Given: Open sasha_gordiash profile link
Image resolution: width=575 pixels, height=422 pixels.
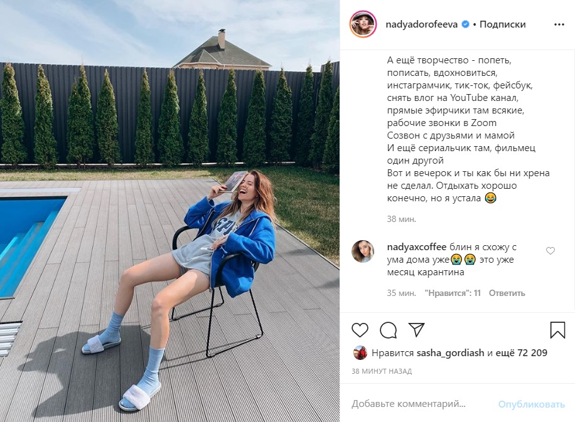Looking at the screenshot, I should (x=450, y=353).
